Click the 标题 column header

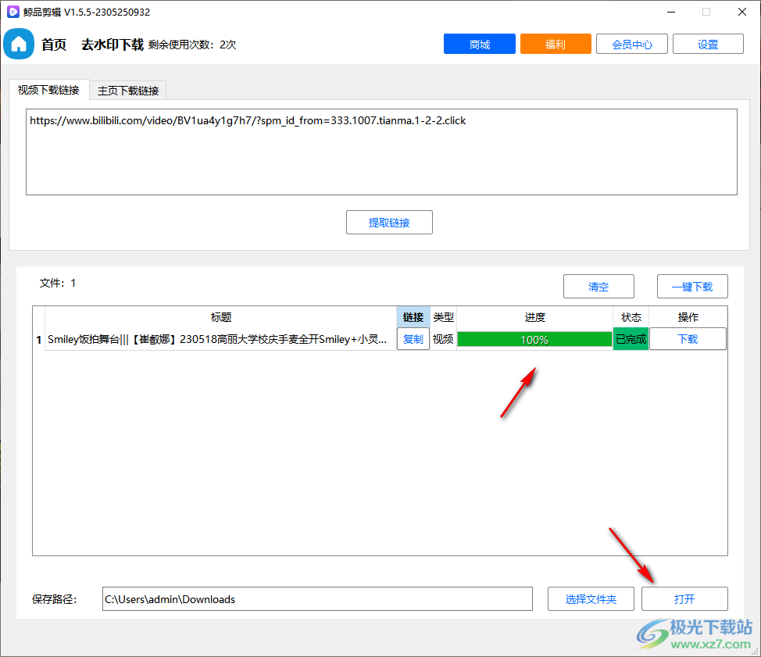[221, 317]
